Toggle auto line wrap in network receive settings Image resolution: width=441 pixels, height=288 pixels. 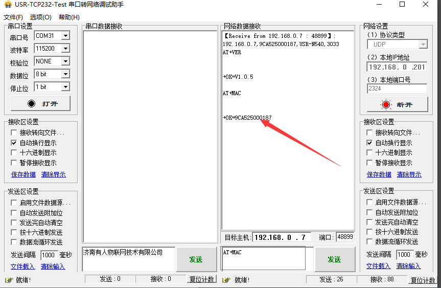pos(370,143)
